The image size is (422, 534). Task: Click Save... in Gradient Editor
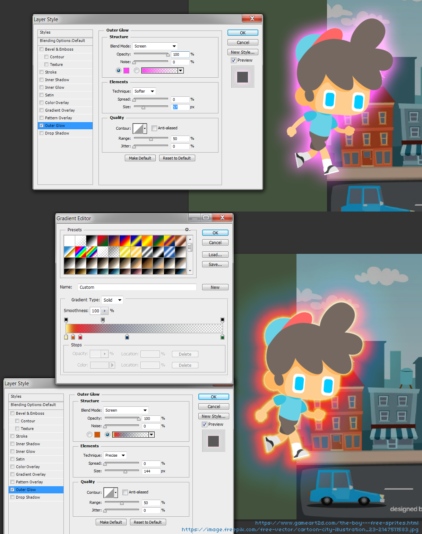(x=215, y=264)
